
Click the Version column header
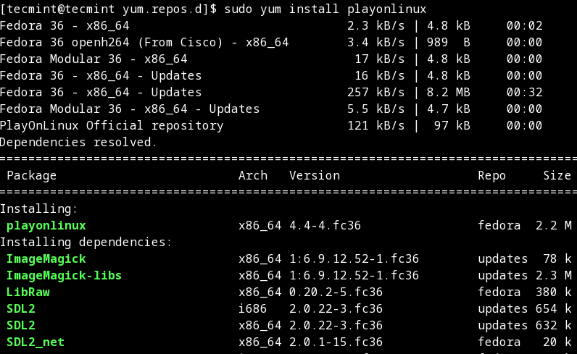coord(315,175)
